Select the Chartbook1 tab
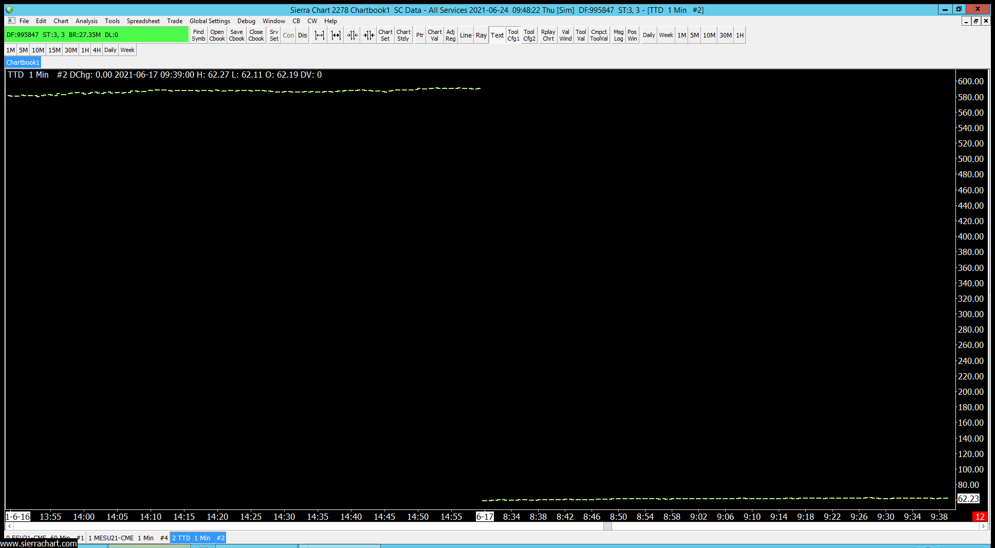The height and width of the screenshot is (548, 995). (x=23, y=62)
